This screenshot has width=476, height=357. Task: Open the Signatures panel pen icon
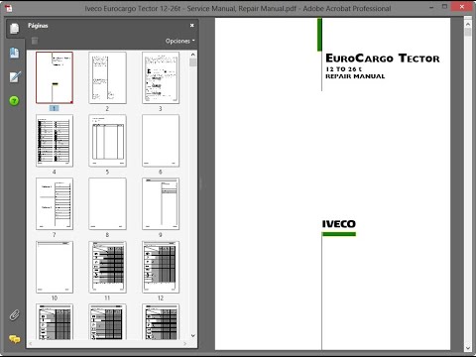click(15, 77)
